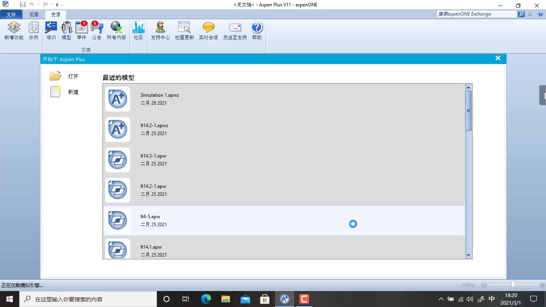Open File Explorer from taskbar
This screenshot has height=307, width=546.
(x=225, y=299)
